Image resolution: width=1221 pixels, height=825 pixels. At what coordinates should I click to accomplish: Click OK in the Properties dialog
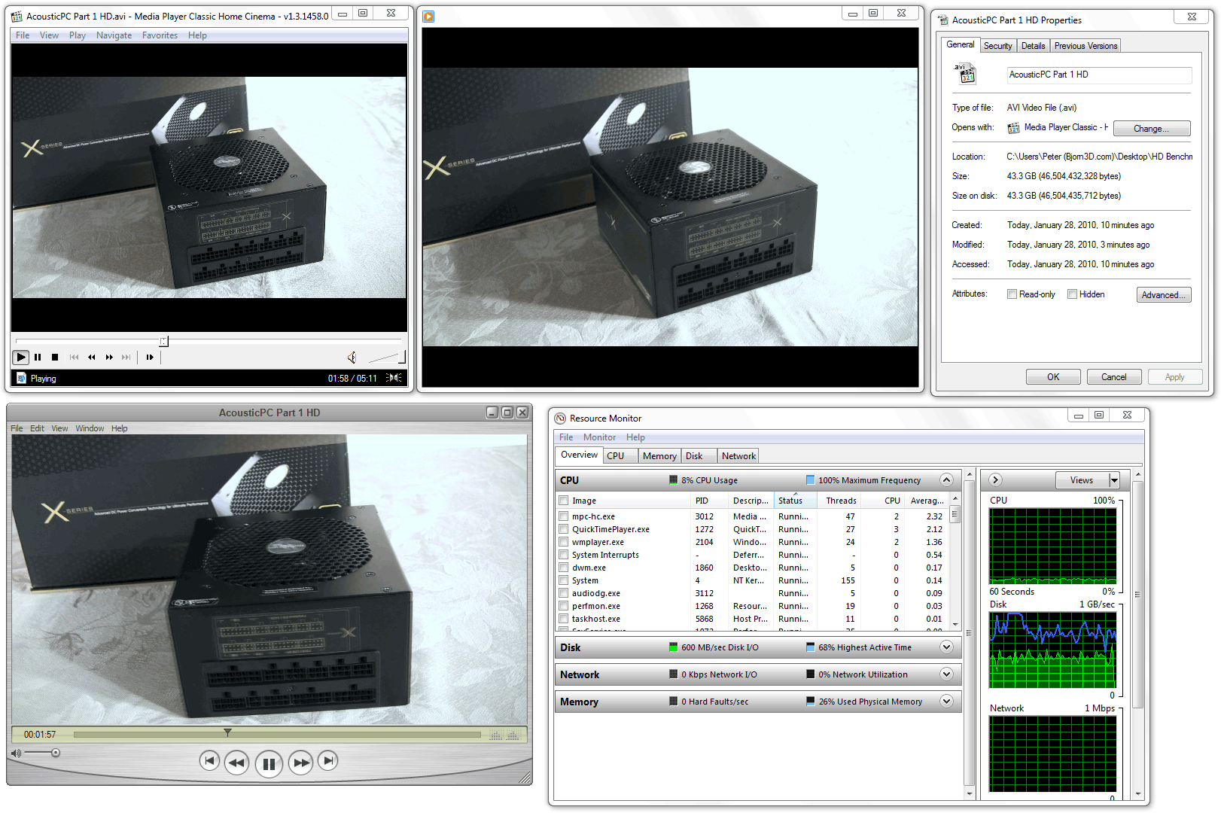tap(1053, 377)
